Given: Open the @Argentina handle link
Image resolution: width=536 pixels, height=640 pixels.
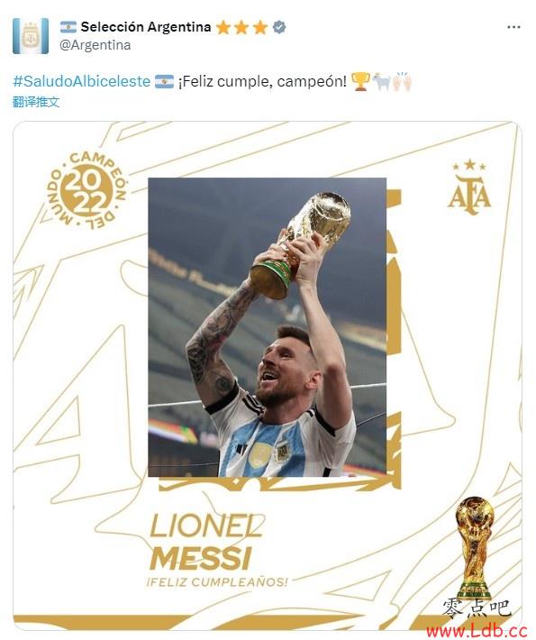Looking at the screenshot, I should tap(95, 45).
